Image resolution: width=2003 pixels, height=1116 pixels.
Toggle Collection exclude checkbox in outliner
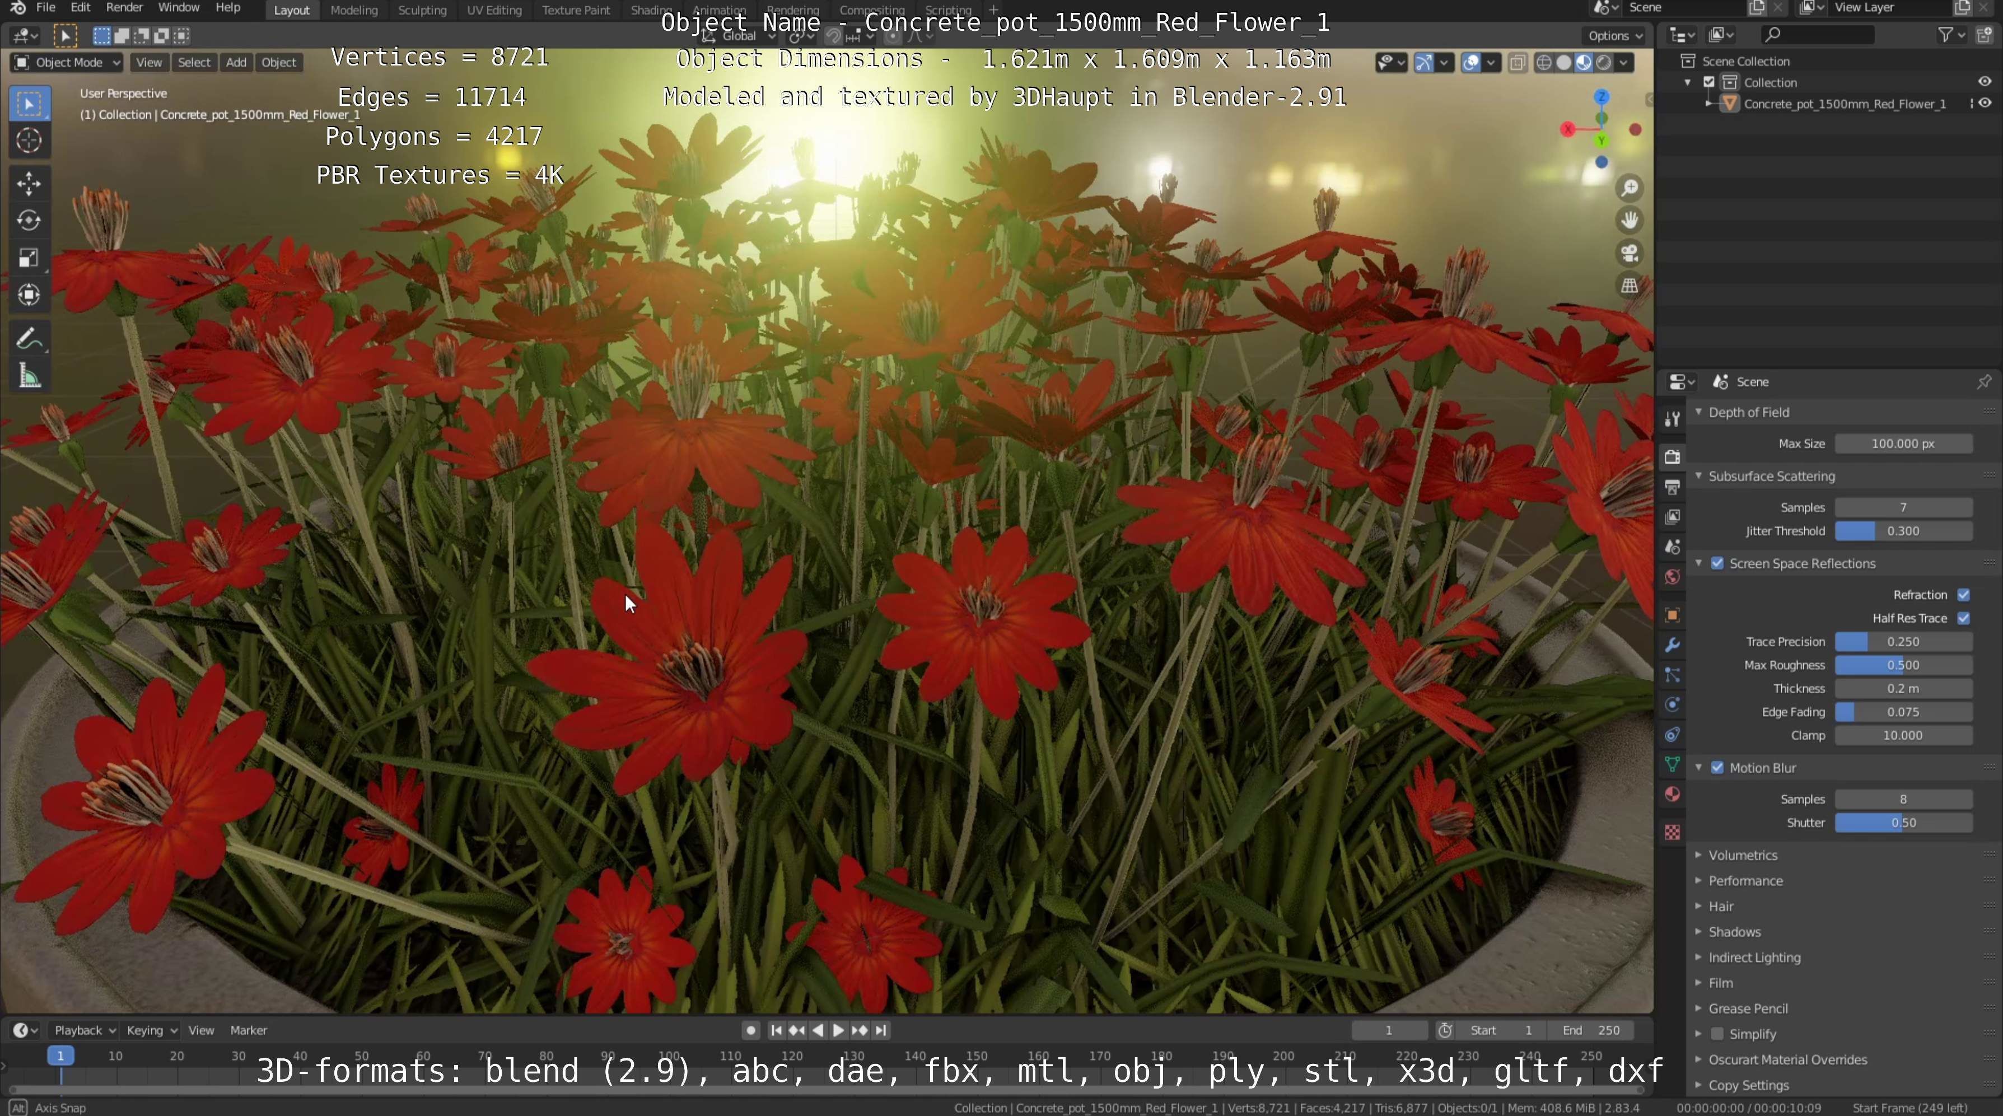pos(1709,82)
